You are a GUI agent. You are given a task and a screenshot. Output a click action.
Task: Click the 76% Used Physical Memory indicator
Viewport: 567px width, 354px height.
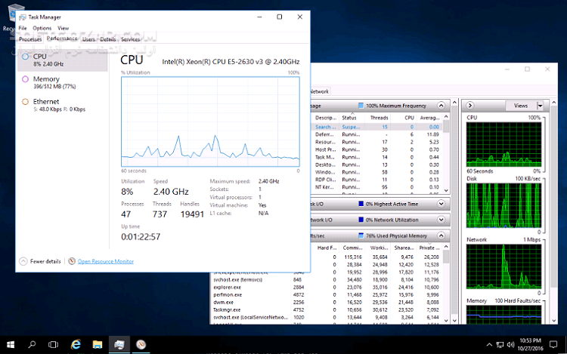[x=361, y=235]
